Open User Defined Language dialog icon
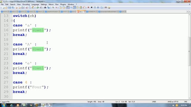This screenshot has height=107, width=191. [x=78, y=7]
